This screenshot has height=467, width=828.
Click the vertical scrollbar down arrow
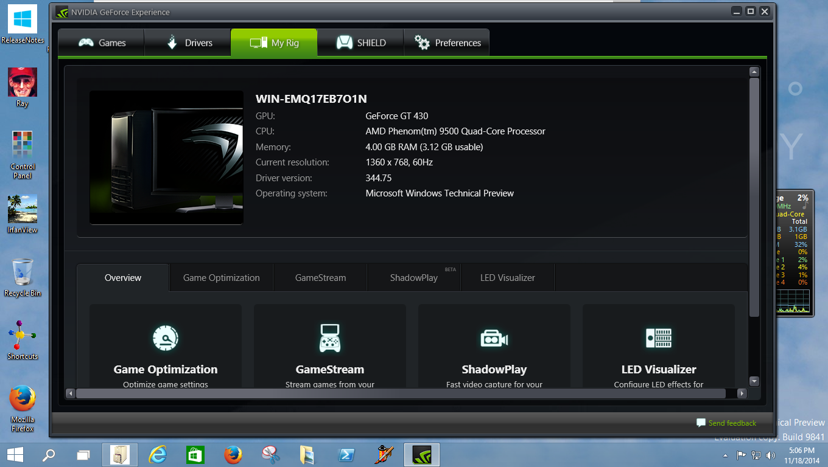[x=754, y=381]
